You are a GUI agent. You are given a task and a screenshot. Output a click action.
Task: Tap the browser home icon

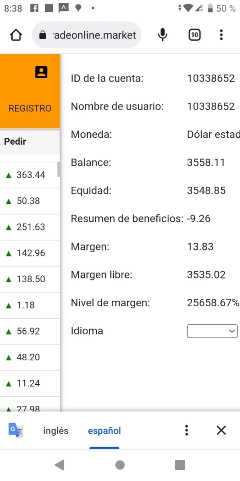tap(16, 35)
